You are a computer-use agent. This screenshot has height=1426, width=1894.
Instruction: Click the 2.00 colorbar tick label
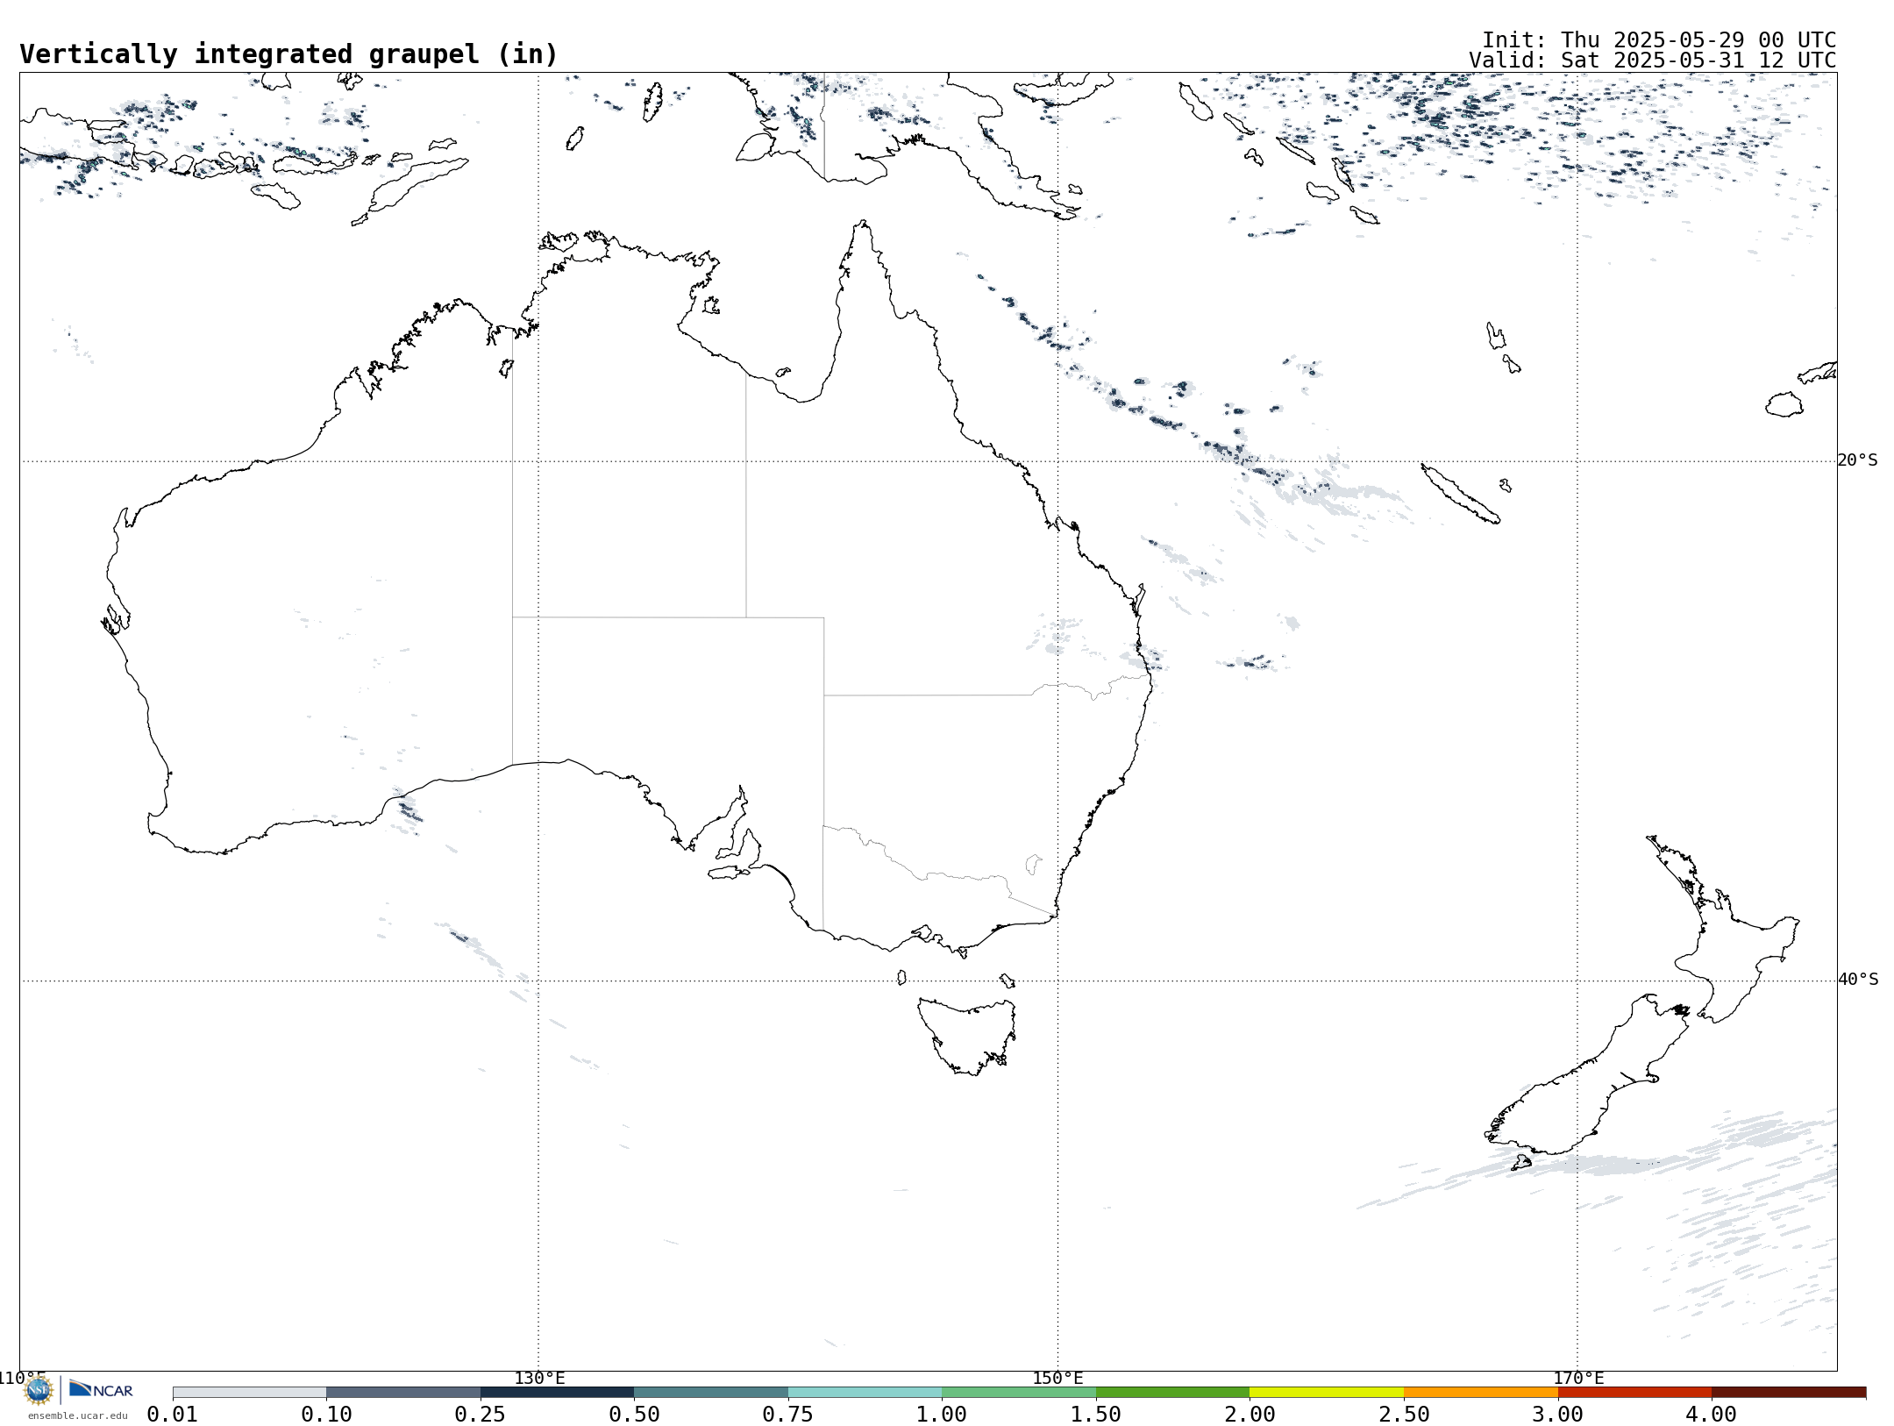[x=1250, y=1415]
